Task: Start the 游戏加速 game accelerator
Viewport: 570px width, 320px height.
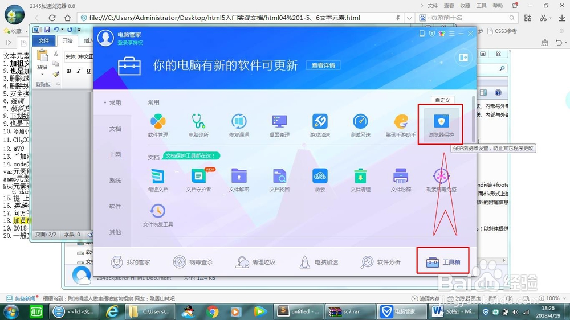Action: tap(320, 126)
